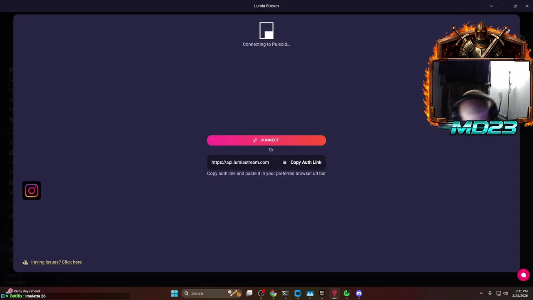This screenshot has width=533, height=300.
Task: Show hidden system tray icons
Action: tap(481, 293)
